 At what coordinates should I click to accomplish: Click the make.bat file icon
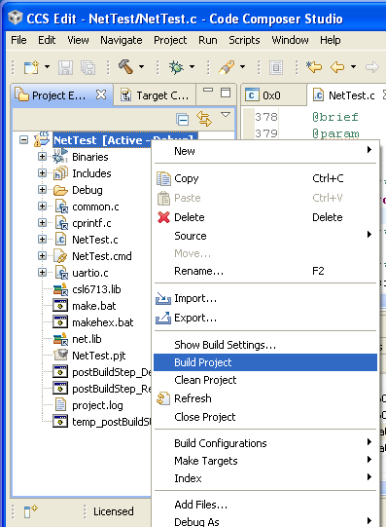point(60,306)
